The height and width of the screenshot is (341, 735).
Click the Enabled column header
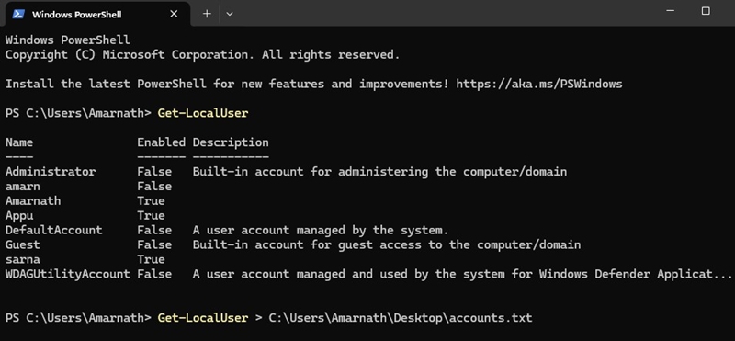click(x=162, y=142)
